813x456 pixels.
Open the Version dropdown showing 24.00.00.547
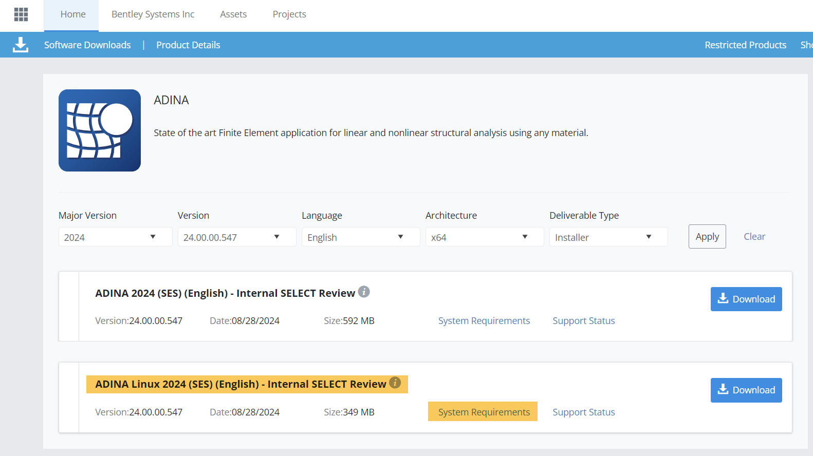click(237, 237)
